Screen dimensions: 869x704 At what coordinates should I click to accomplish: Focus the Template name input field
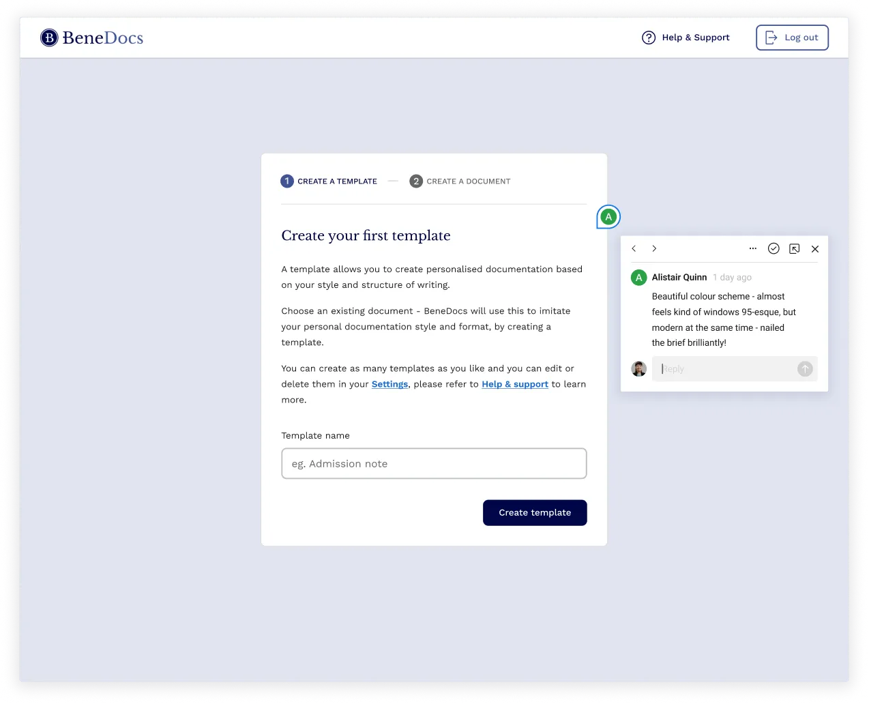coord(434,464)
